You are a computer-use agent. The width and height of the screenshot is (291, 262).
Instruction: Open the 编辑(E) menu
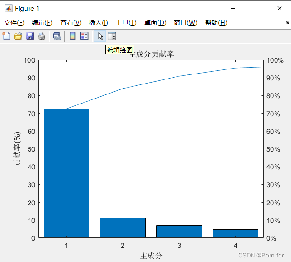point(42,23)
